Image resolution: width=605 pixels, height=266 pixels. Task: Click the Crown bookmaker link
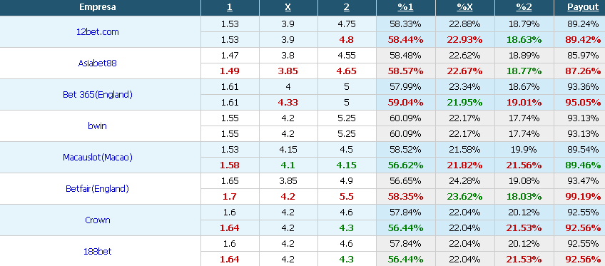[x=98, y=220]
